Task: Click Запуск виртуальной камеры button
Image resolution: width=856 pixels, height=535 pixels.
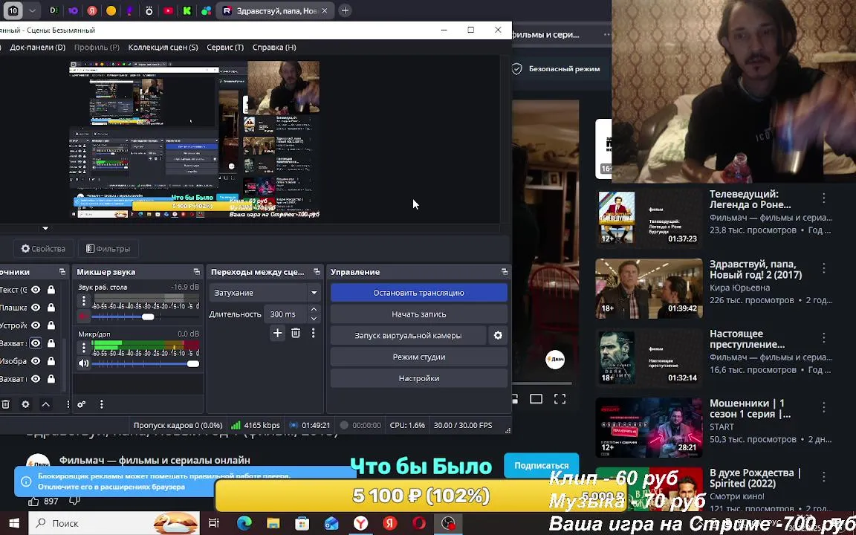Action: 409,336
